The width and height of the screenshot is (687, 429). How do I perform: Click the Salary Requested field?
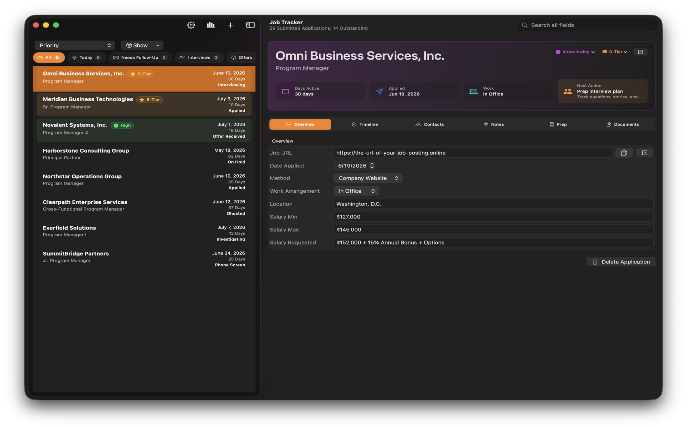click(493, 242)
